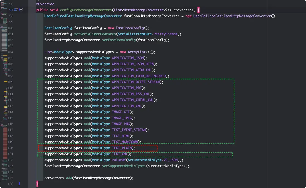306x188 pixels.
Task: Click 'IMAGE_GIF' constant
Action: [121, 112]
